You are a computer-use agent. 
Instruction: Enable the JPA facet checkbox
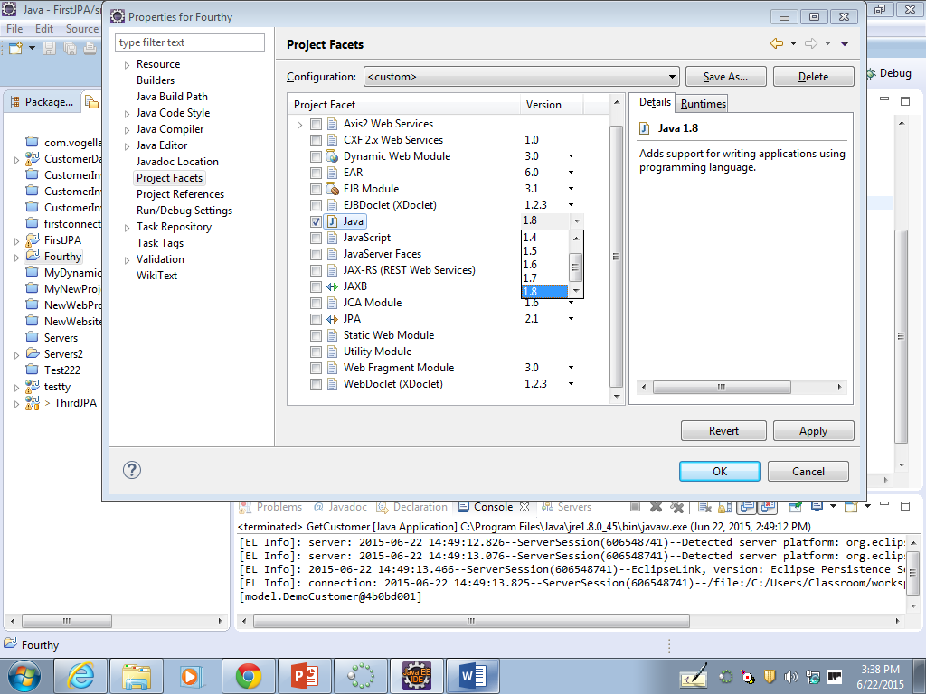tap(316, 319)
